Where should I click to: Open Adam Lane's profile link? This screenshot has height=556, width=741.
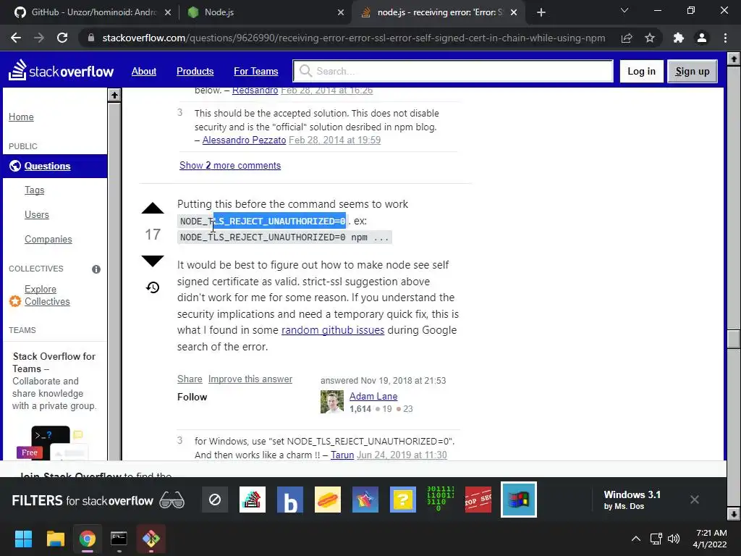[x=373, y=396]
